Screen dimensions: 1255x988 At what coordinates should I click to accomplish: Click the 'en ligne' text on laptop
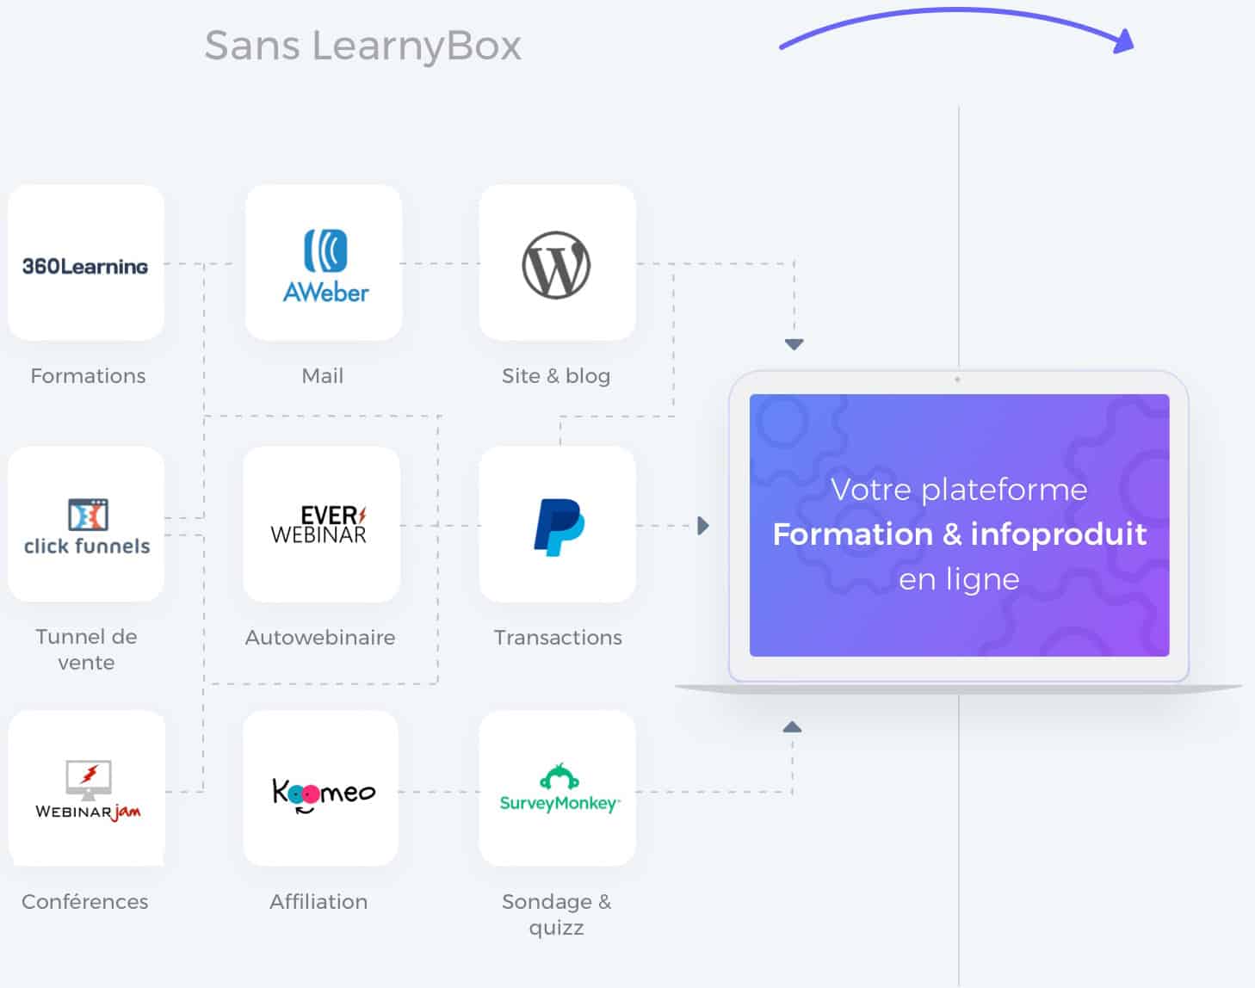point(959,580)
